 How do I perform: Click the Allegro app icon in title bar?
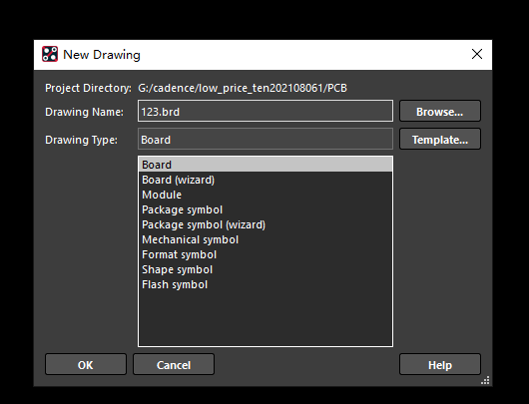(x=50, y=54)
